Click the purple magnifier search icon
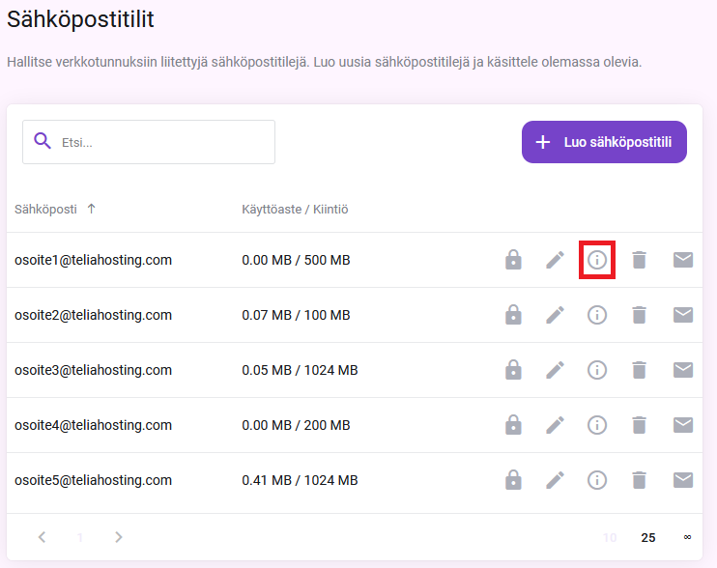Image resolution: width=717 pixels, height=568 pixels. tap(43, 141)
